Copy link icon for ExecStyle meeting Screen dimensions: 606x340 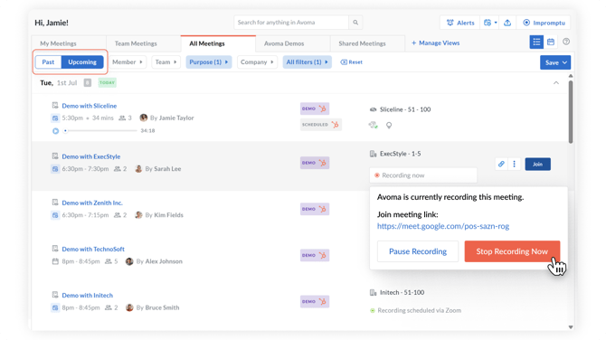tap(501, 164)
